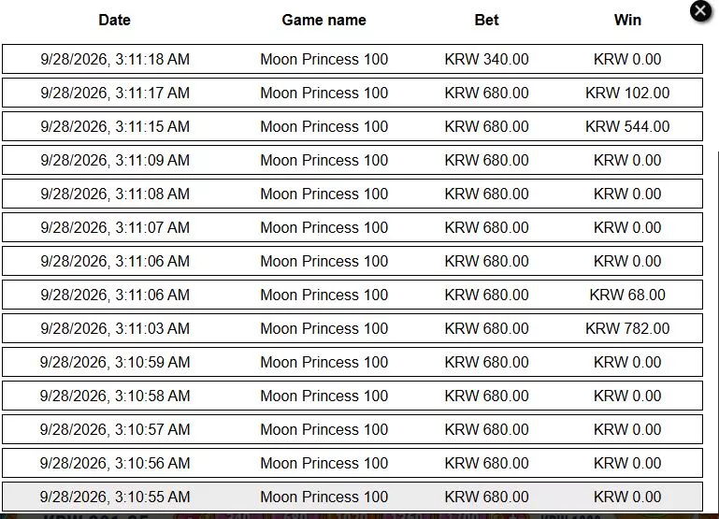Screen dimensions: 719x519
Task: Open the 3:11:18 AM bet record
Action: tap(352, 59)
